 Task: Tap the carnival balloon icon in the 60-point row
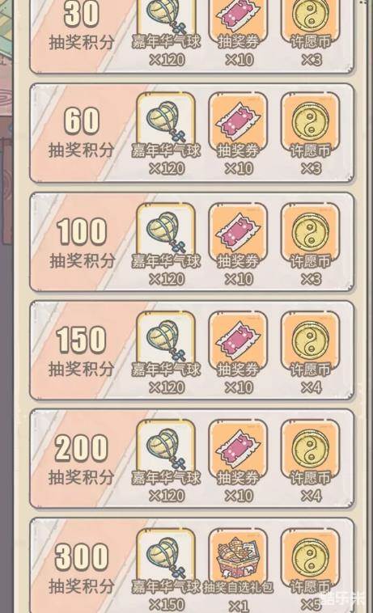[166, 121]
